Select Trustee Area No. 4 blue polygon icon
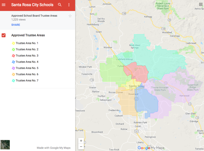The width and height of the screenshot is (204, 151). (13, 62)
